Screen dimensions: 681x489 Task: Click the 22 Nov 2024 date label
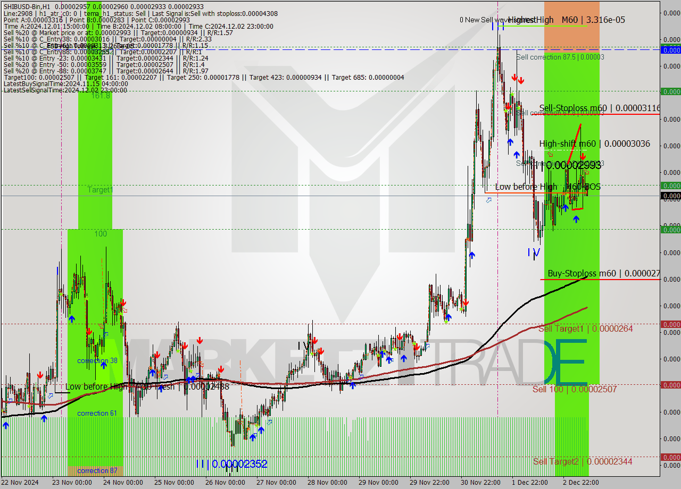[x=21, y=482]
